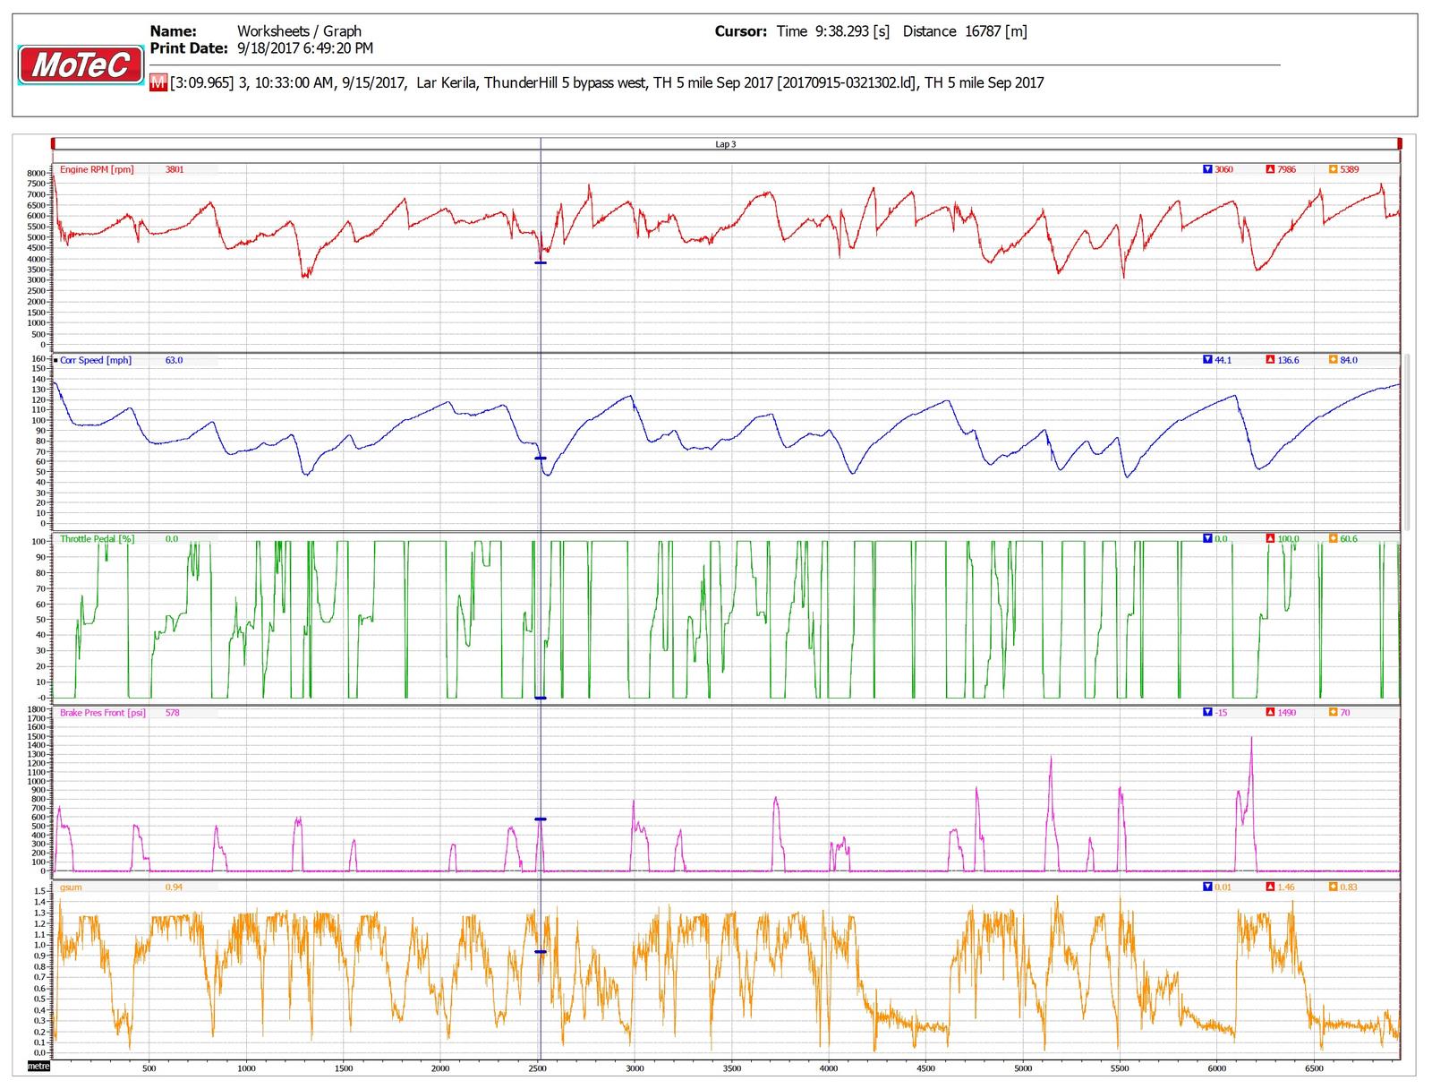
Task: Click the Engine RPM average value 5389
Action: (1349, 169)
